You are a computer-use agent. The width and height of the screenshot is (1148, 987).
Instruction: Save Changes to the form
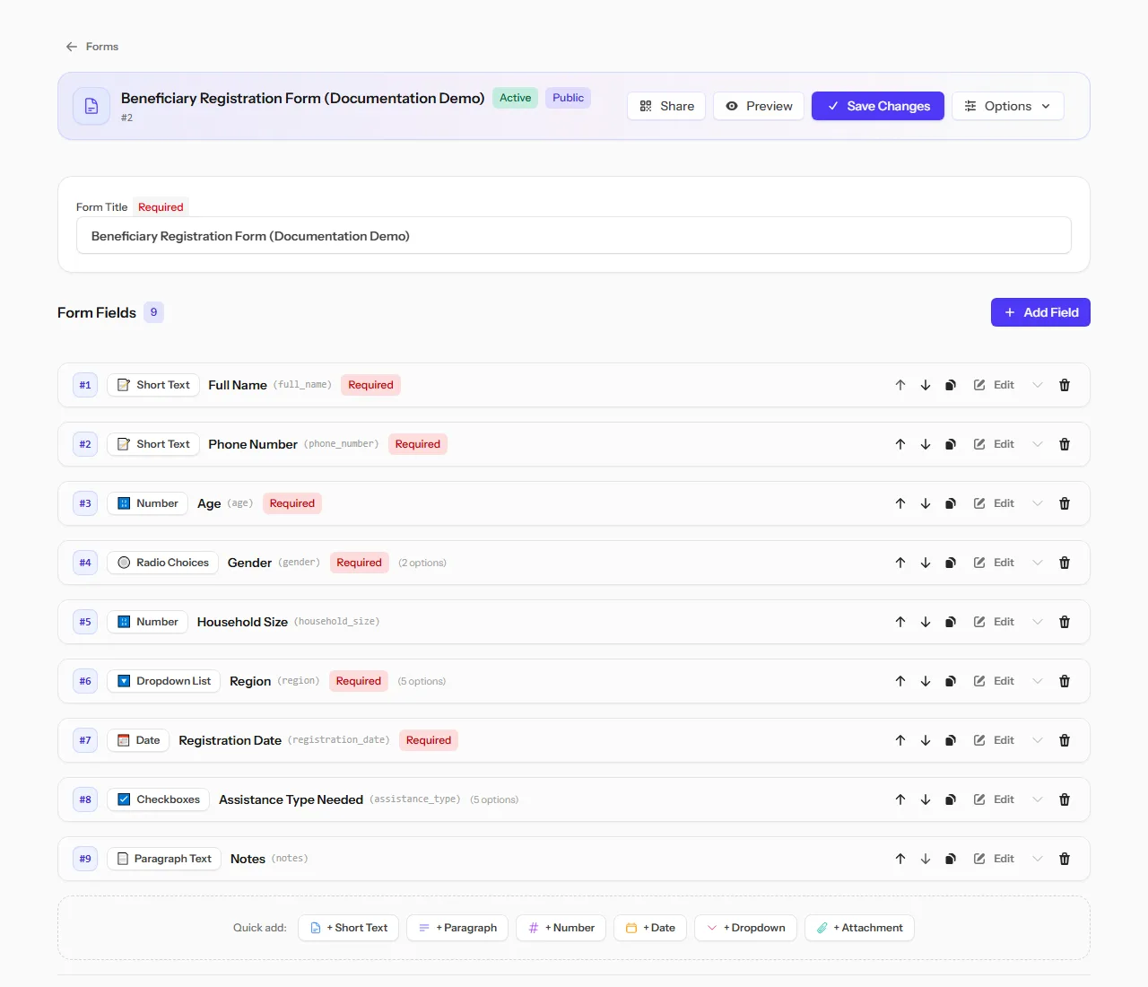pos(878,106)
